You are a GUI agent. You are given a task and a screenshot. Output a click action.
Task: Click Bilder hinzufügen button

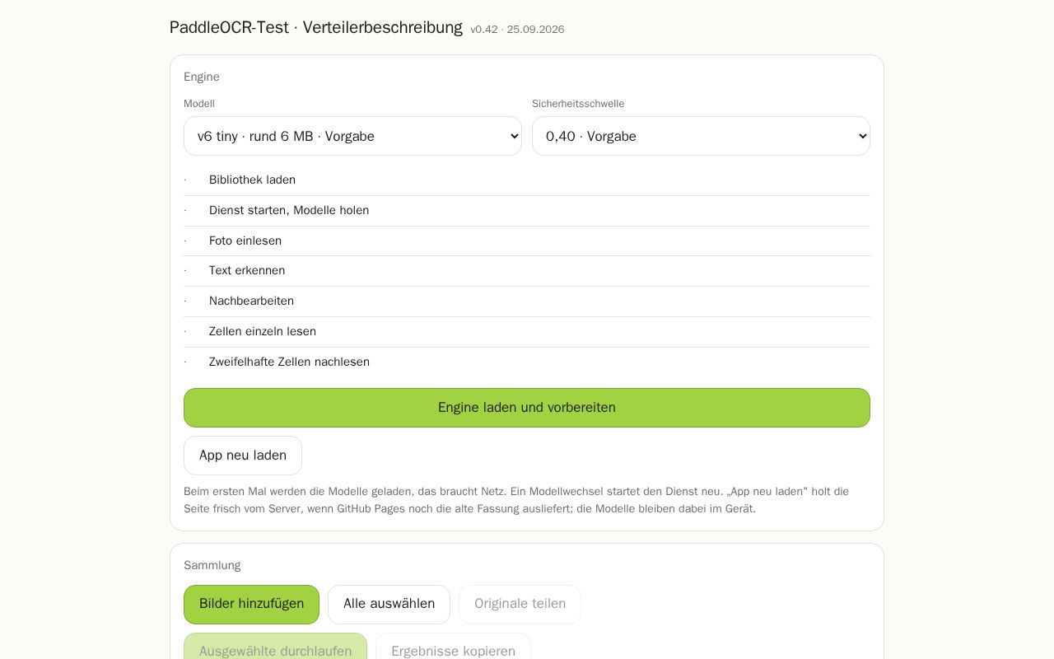(x=251, y=605)
